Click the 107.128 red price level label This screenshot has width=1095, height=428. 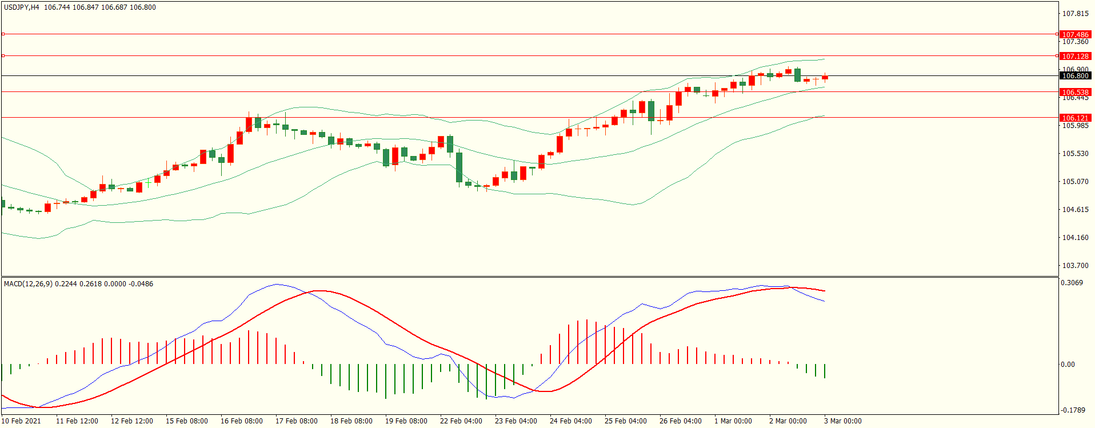click(1075, 57)
